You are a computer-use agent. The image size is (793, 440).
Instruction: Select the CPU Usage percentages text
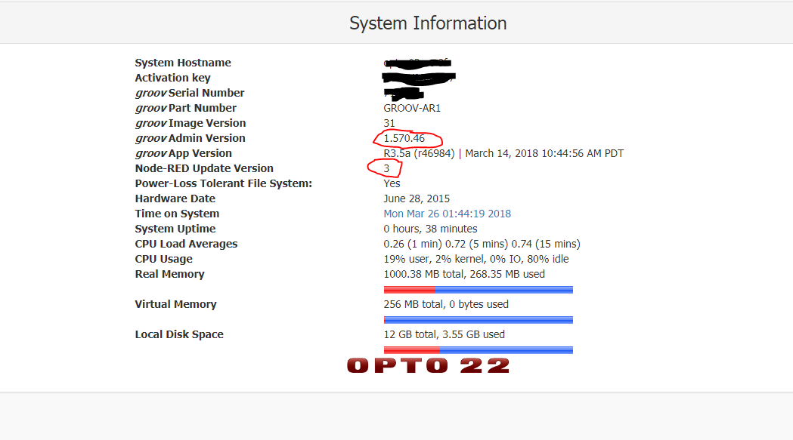pyautogui.click(x=476, y=259)
